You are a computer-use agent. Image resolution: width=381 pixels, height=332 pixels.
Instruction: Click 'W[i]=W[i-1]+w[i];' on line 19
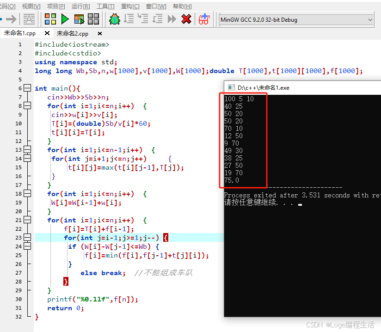tap(86, 203)
